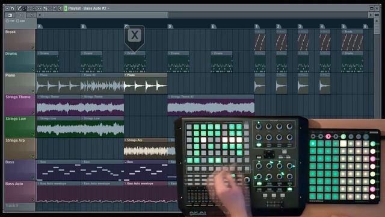The image size is (385, 217).
Task: Select the Drums track header
Action: pyautogui.click(x=20, y=61)
